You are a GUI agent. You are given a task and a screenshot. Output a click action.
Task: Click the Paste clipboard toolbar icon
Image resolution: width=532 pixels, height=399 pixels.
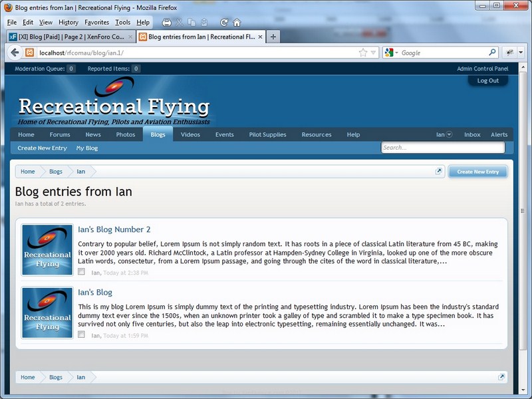204,23
